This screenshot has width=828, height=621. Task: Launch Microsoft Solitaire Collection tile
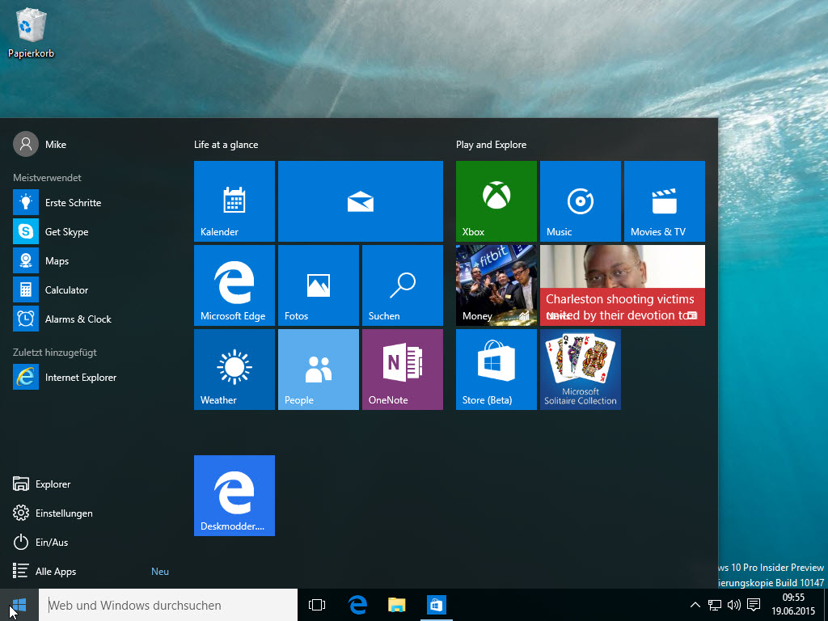[x=581, y=369]
